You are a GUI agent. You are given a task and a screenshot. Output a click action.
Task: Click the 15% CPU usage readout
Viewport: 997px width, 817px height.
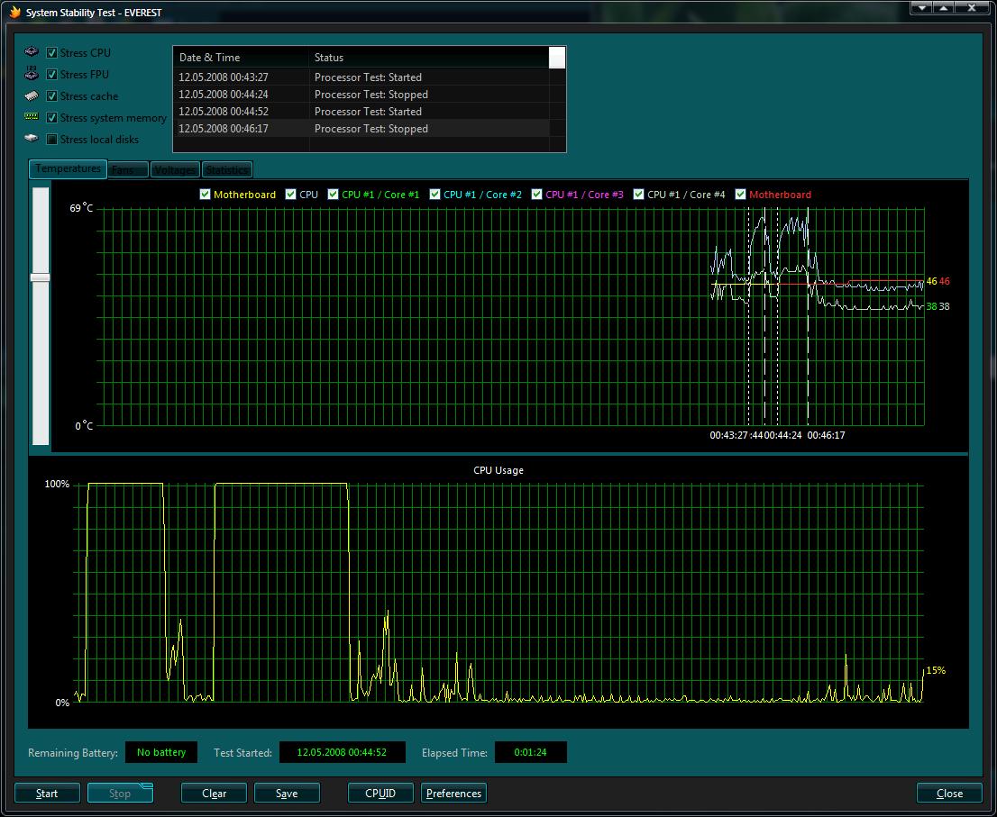(936, 670)
